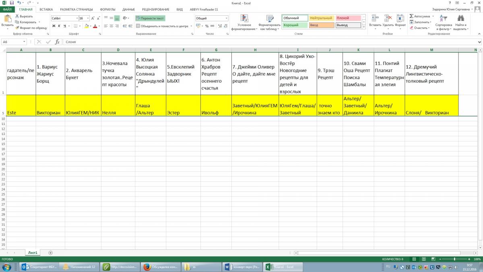Open the ВСТАВКА ribbon tab
Image resolution: width=483 pixels, height=272 pixels.
pyautogui.click(x=46, y=9)
